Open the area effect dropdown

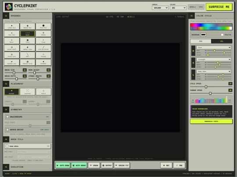34,157
